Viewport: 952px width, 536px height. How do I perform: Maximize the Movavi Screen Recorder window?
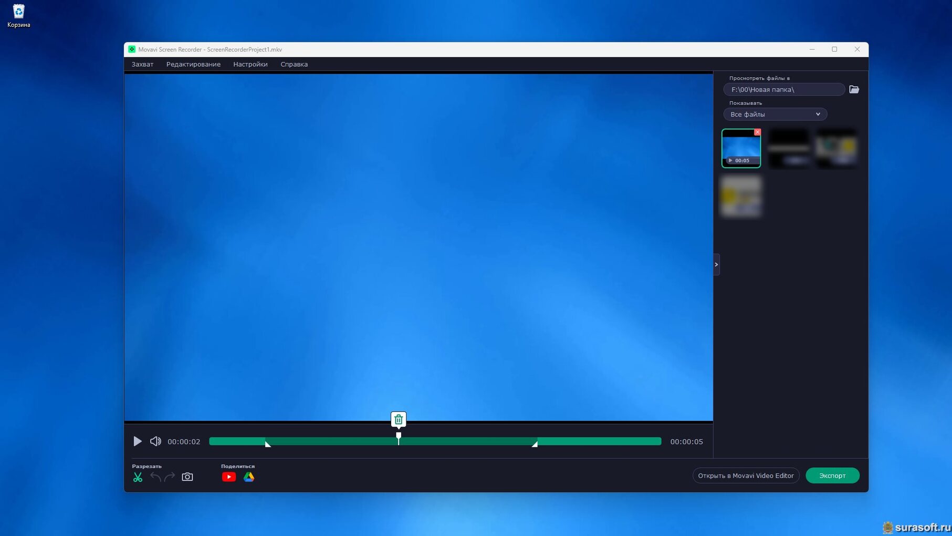(x=834, y=49)
